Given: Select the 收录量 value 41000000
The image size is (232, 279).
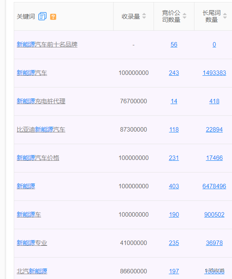Looking at the screenshot, I should tap(133, 243).
